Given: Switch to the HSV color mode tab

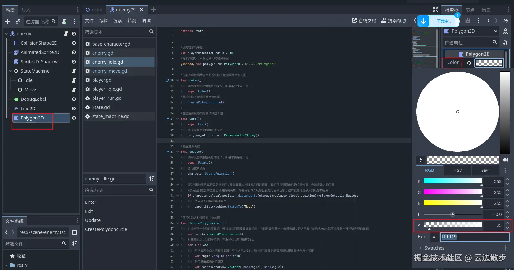Looking at the screenshot, I should point(457,170).
